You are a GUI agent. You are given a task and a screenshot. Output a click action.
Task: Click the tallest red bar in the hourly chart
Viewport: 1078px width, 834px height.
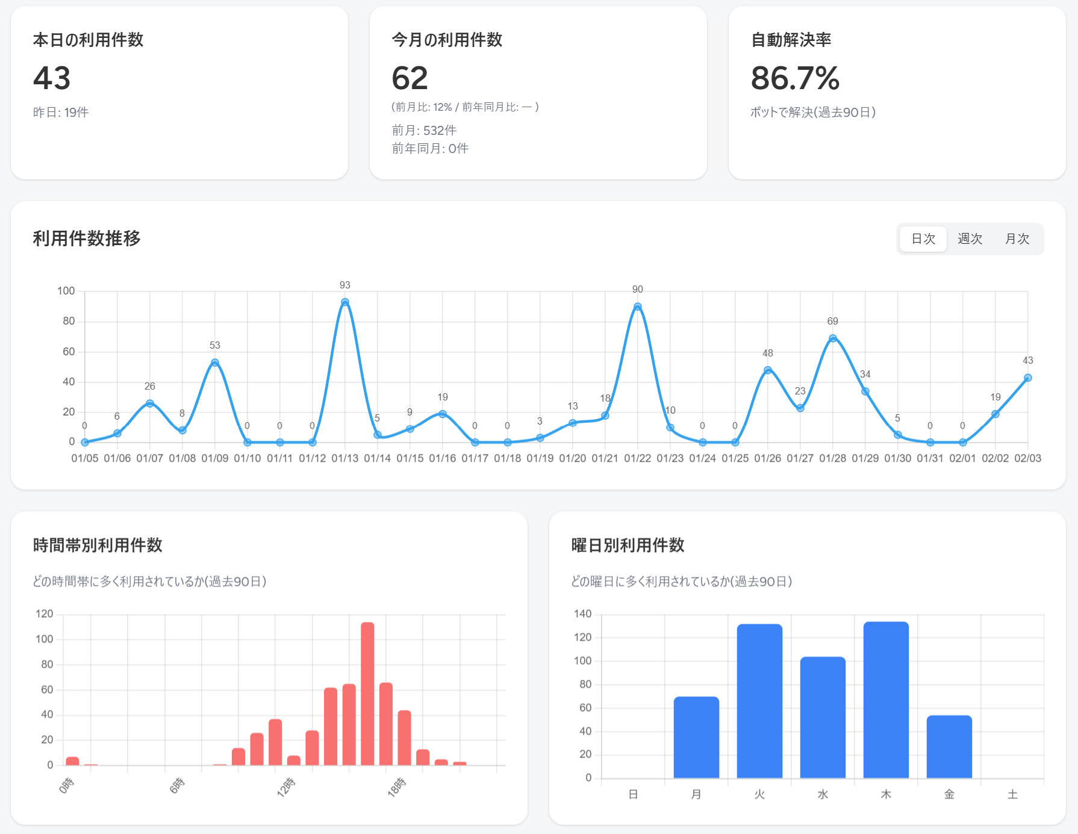pyautogui.click(x=367, y=694)
